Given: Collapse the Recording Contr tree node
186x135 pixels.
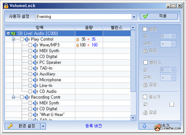Looking at the screenshot, I should click(13, 97).
